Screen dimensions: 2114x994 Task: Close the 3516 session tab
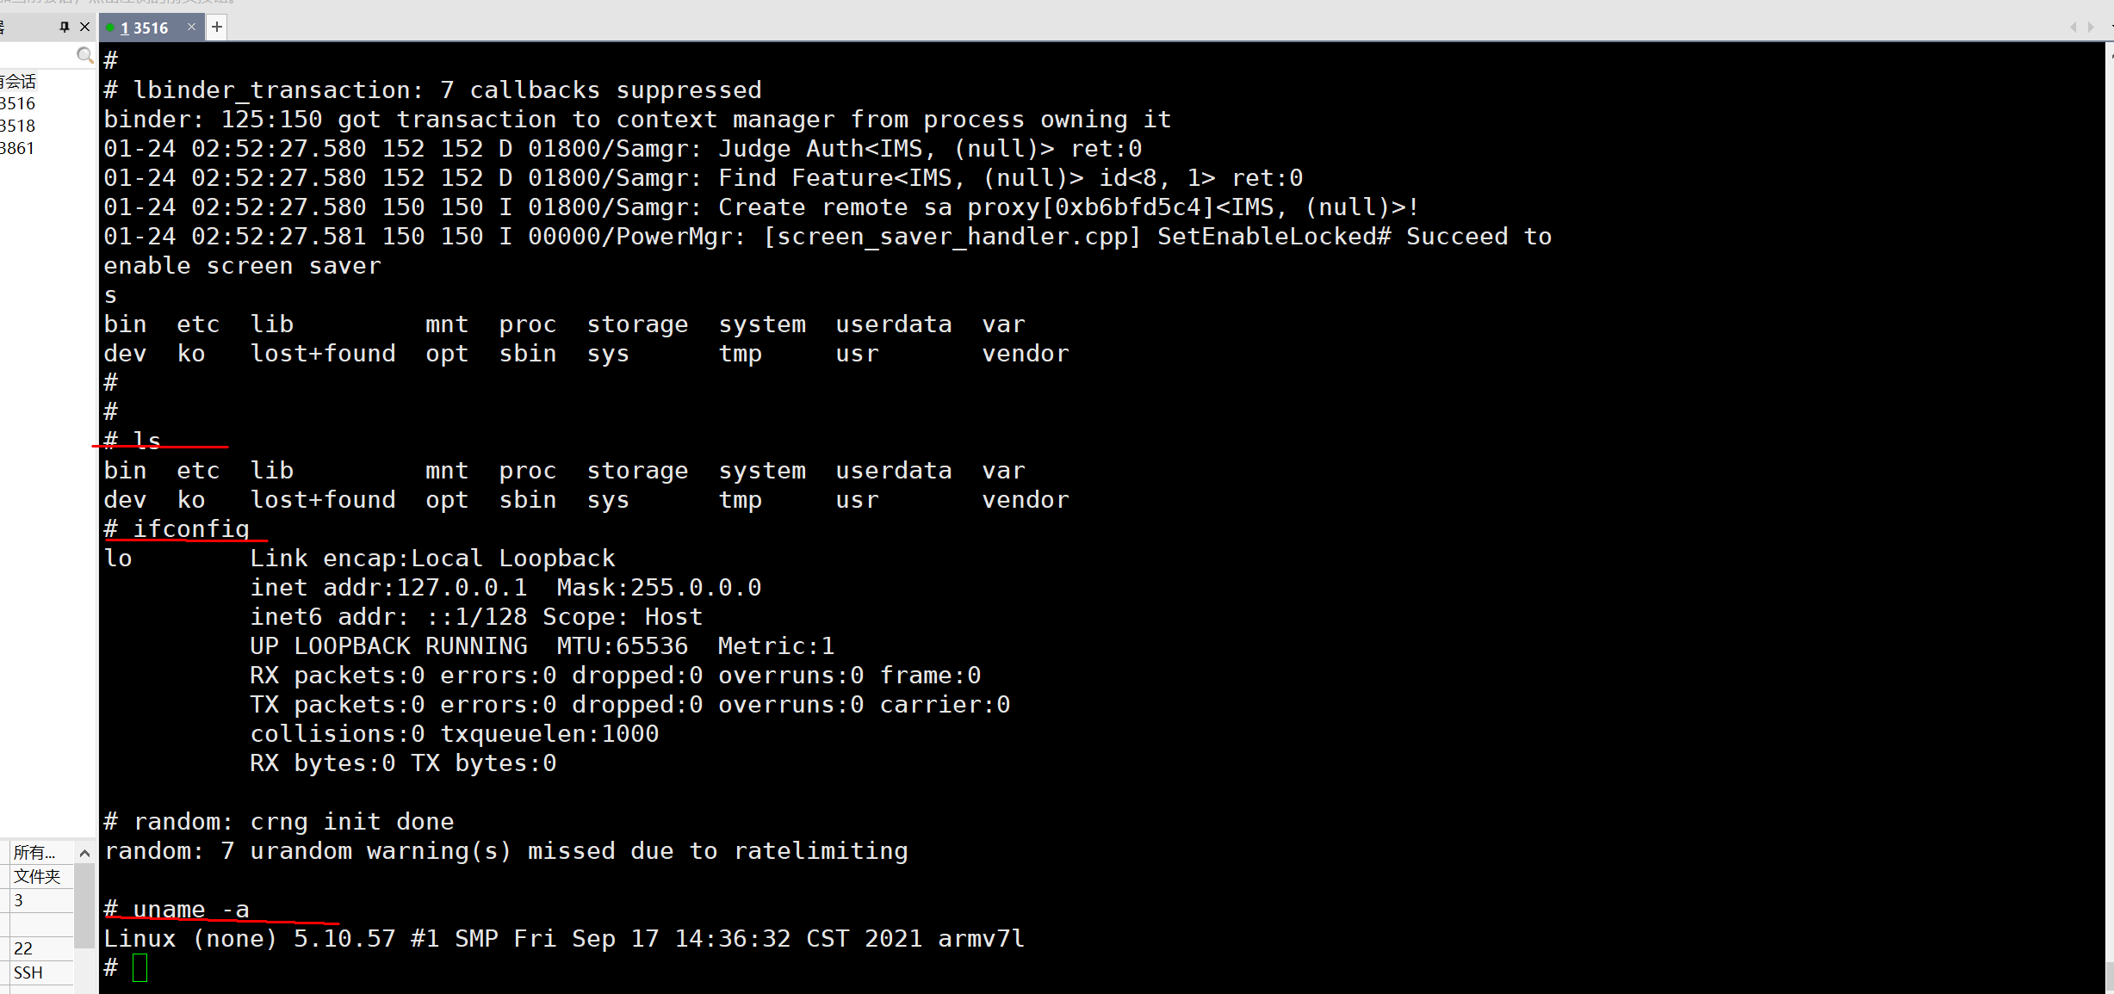coord(190,27)
